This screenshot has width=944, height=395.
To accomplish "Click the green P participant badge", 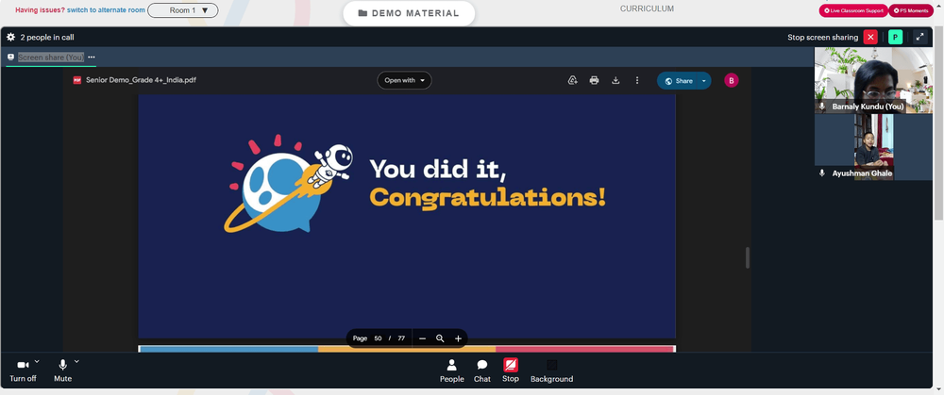I will pos(895,38).
